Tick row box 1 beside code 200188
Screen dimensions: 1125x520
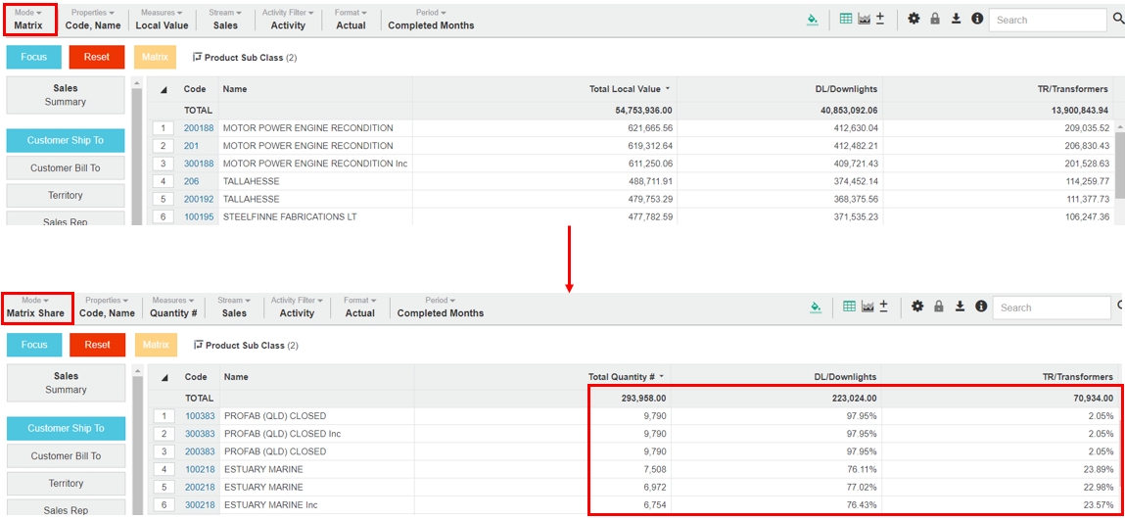(x=164, y=128)
